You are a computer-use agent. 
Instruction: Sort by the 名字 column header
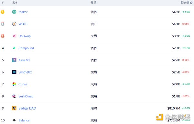click(15, 3)
